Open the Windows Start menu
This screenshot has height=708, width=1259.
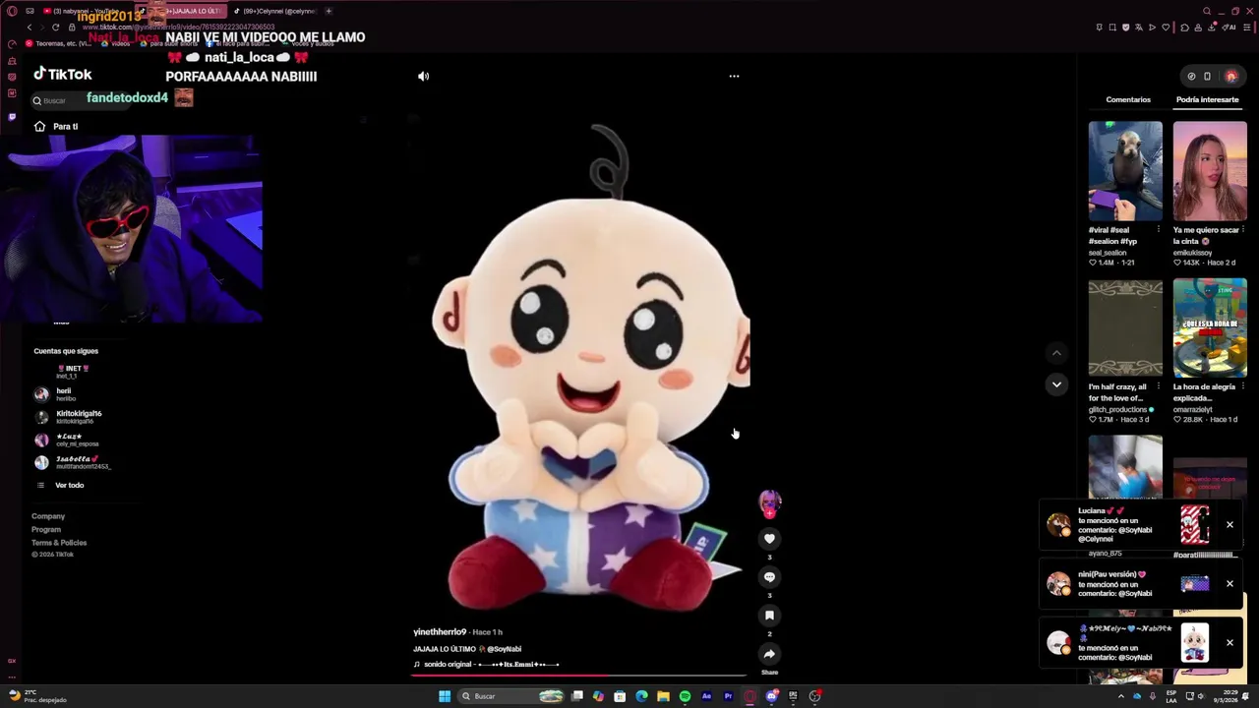point(445,696)
